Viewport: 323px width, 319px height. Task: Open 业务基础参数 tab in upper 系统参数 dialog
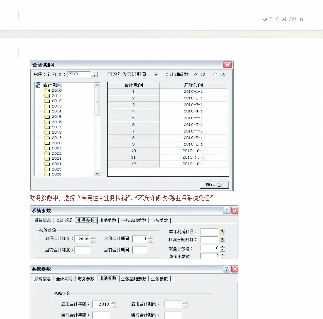point(134,220)
